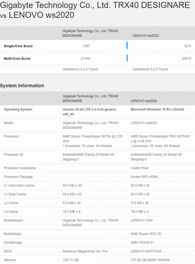
Task: Click LENOVO ws2020 header in System Information table
Action: 144,101
